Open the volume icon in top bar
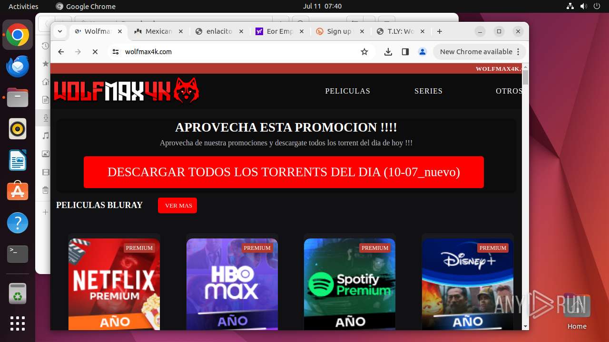Screen dimensions: 609x342 pos(584,6)
